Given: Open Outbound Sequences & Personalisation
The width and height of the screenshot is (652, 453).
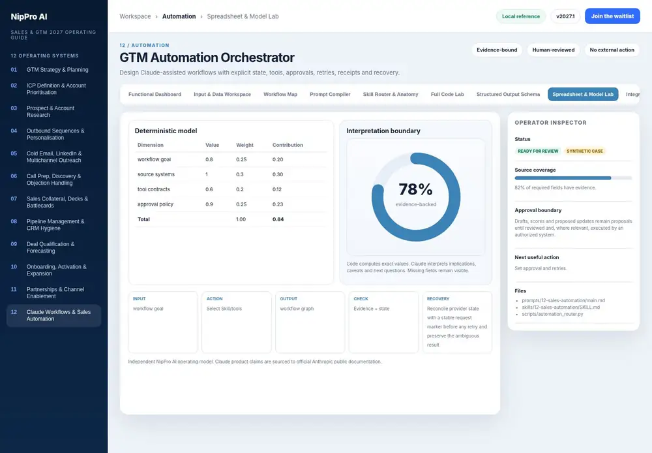Looking at the screenshot, I should tap(53, 134).
